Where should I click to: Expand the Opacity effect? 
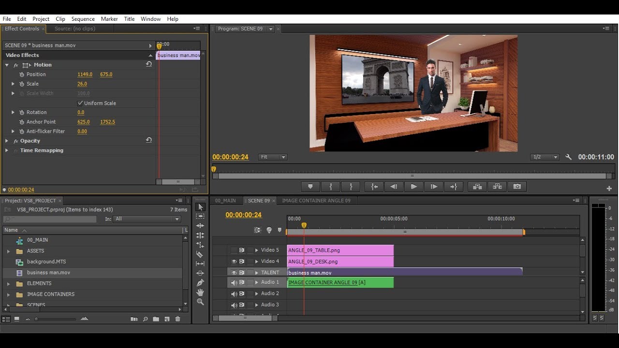tap(7, 141)
